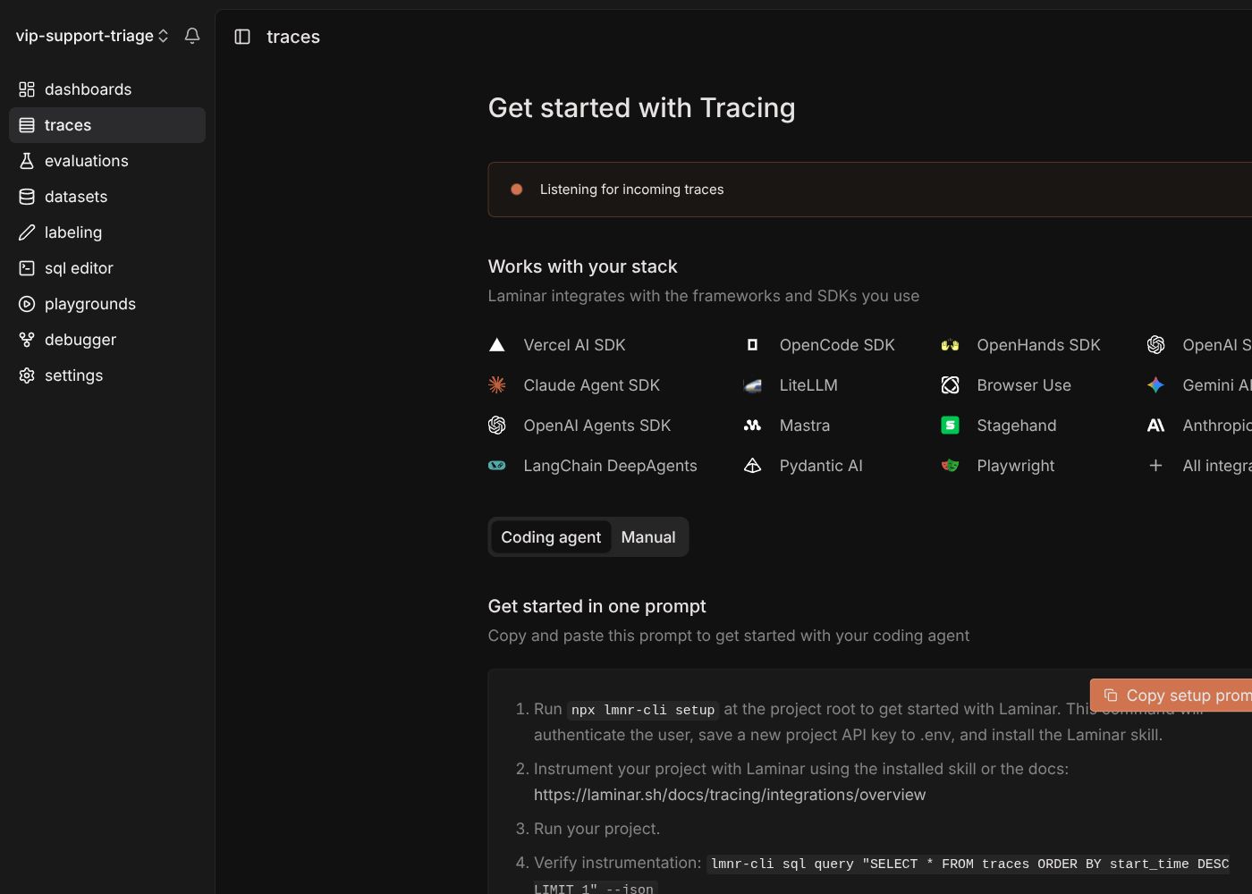1252x894 pixels.
Task: Open datasets from the sidebar
Action: 107,197
